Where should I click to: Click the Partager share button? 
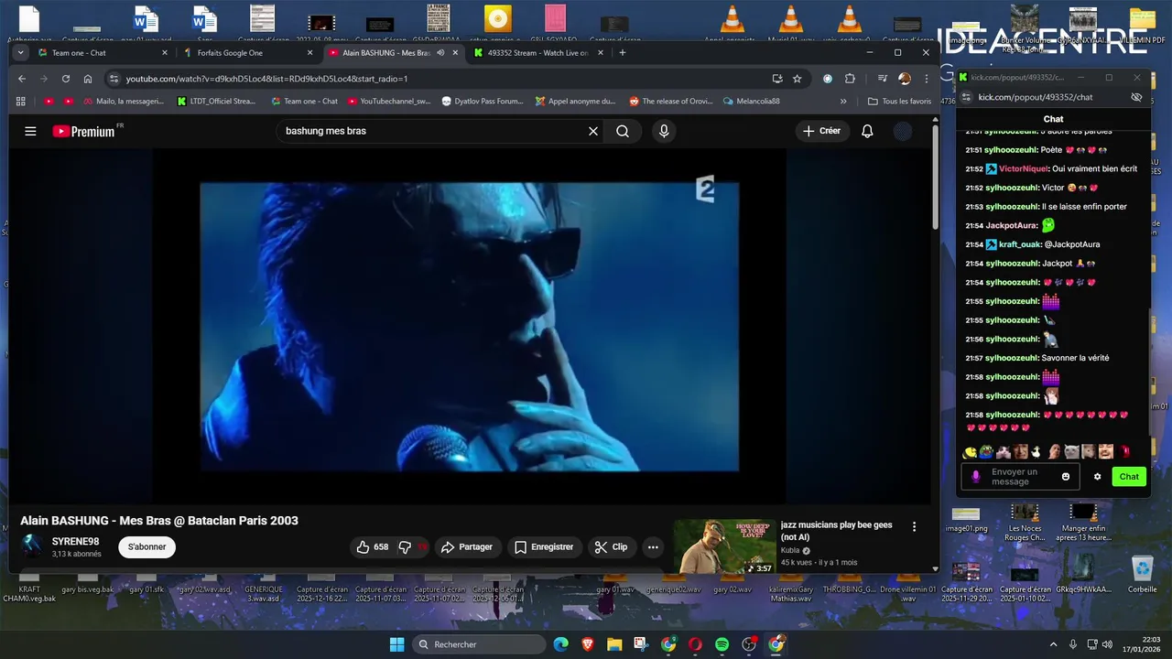(467, 546)
